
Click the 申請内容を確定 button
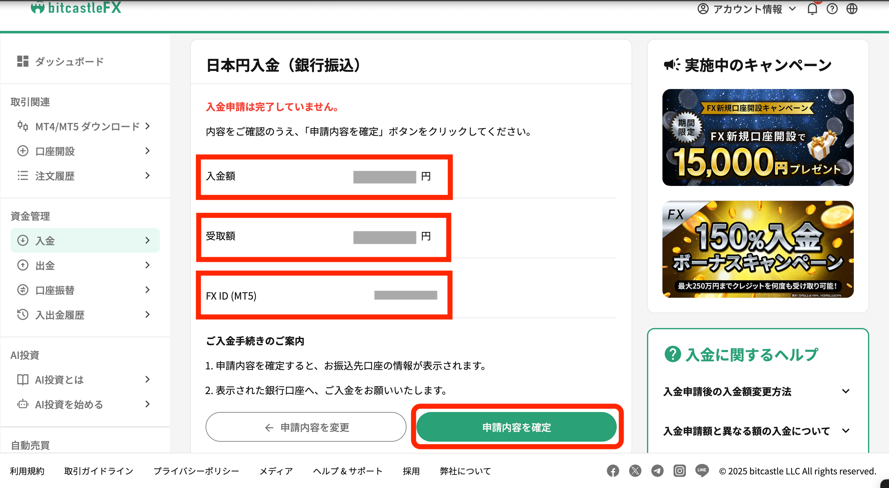pos(516,427)
